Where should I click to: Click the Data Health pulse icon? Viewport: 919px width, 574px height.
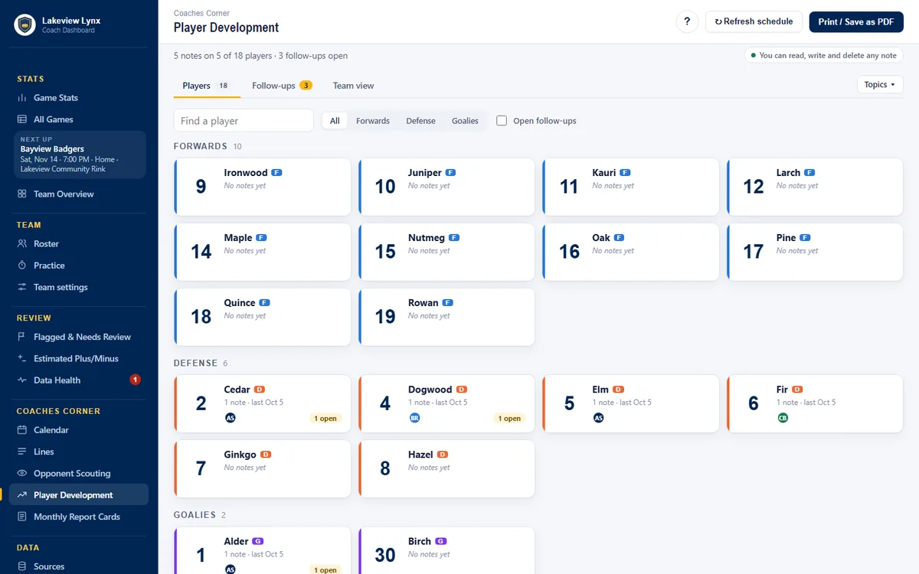(x=22, y=380)
